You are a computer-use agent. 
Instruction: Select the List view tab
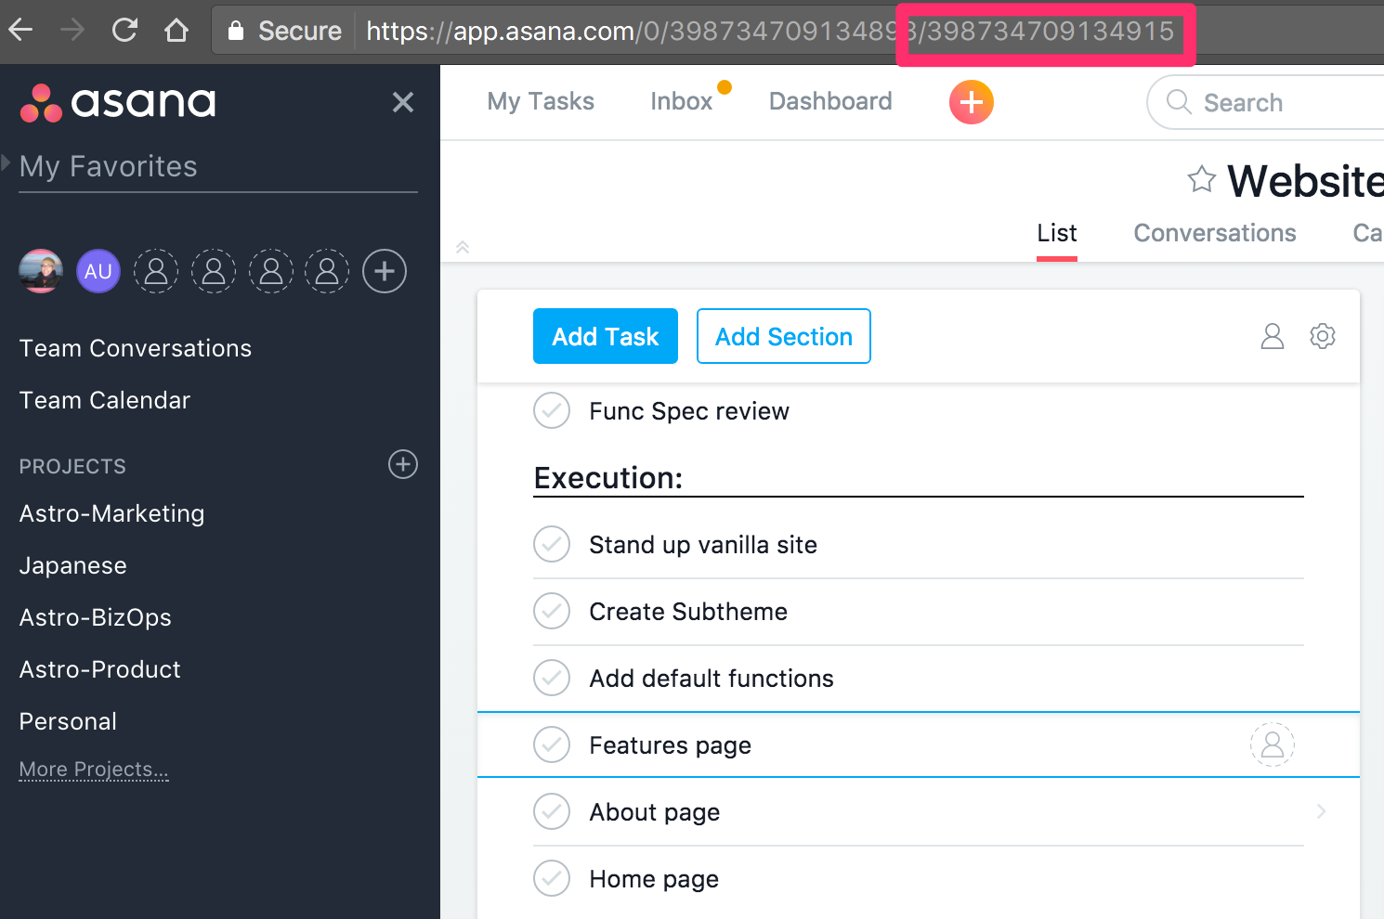click(x=1056, y=233)
